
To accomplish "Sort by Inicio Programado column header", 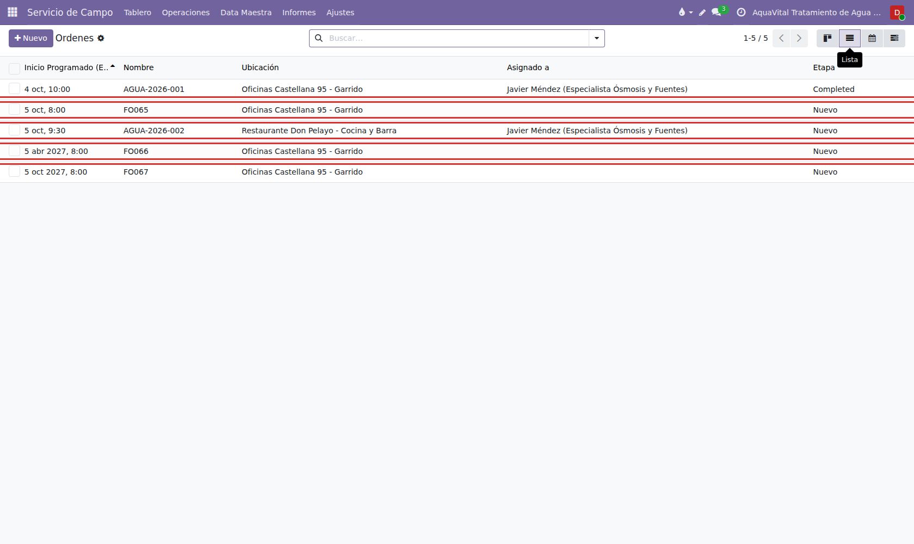I will (70, 67).
